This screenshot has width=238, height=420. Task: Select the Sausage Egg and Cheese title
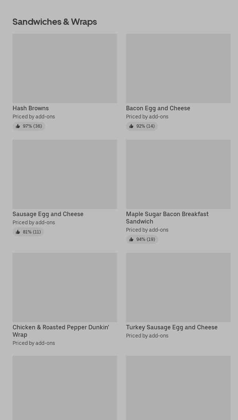(48, 214)
